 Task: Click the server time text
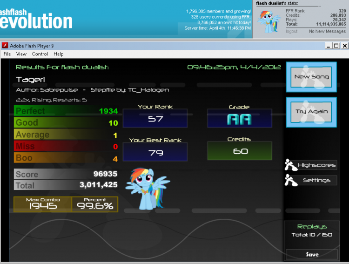tap(217, 28)
